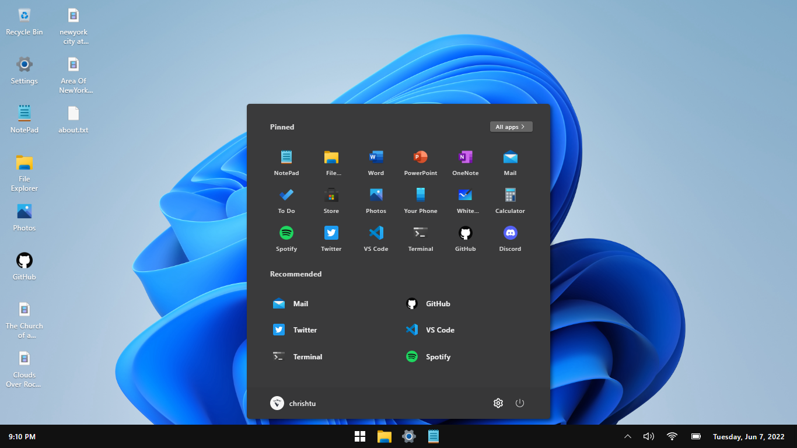The height and width of the screenshot is (448, 797).
Task: Open the date display on the taskbar
Action: click(x=748, y=436)
